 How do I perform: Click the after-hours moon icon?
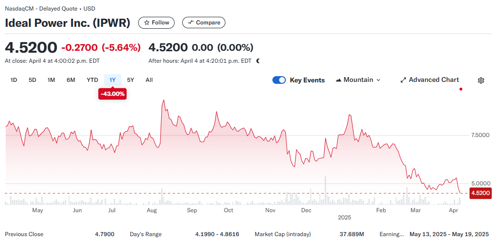point(258,61)
